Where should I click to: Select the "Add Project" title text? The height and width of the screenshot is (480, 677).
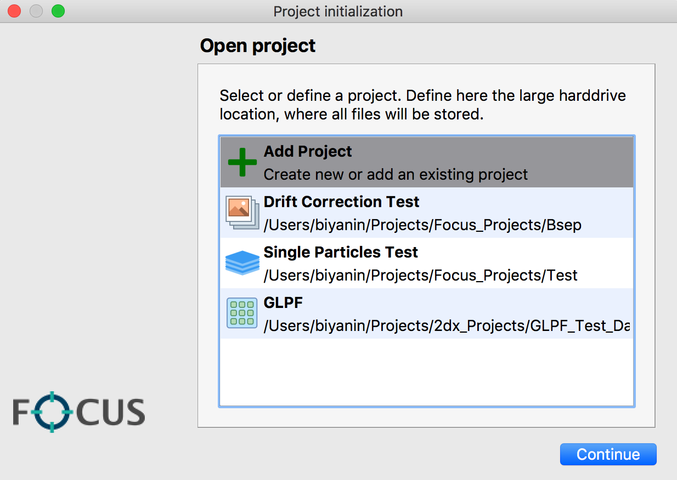click(x=308, y=152)
